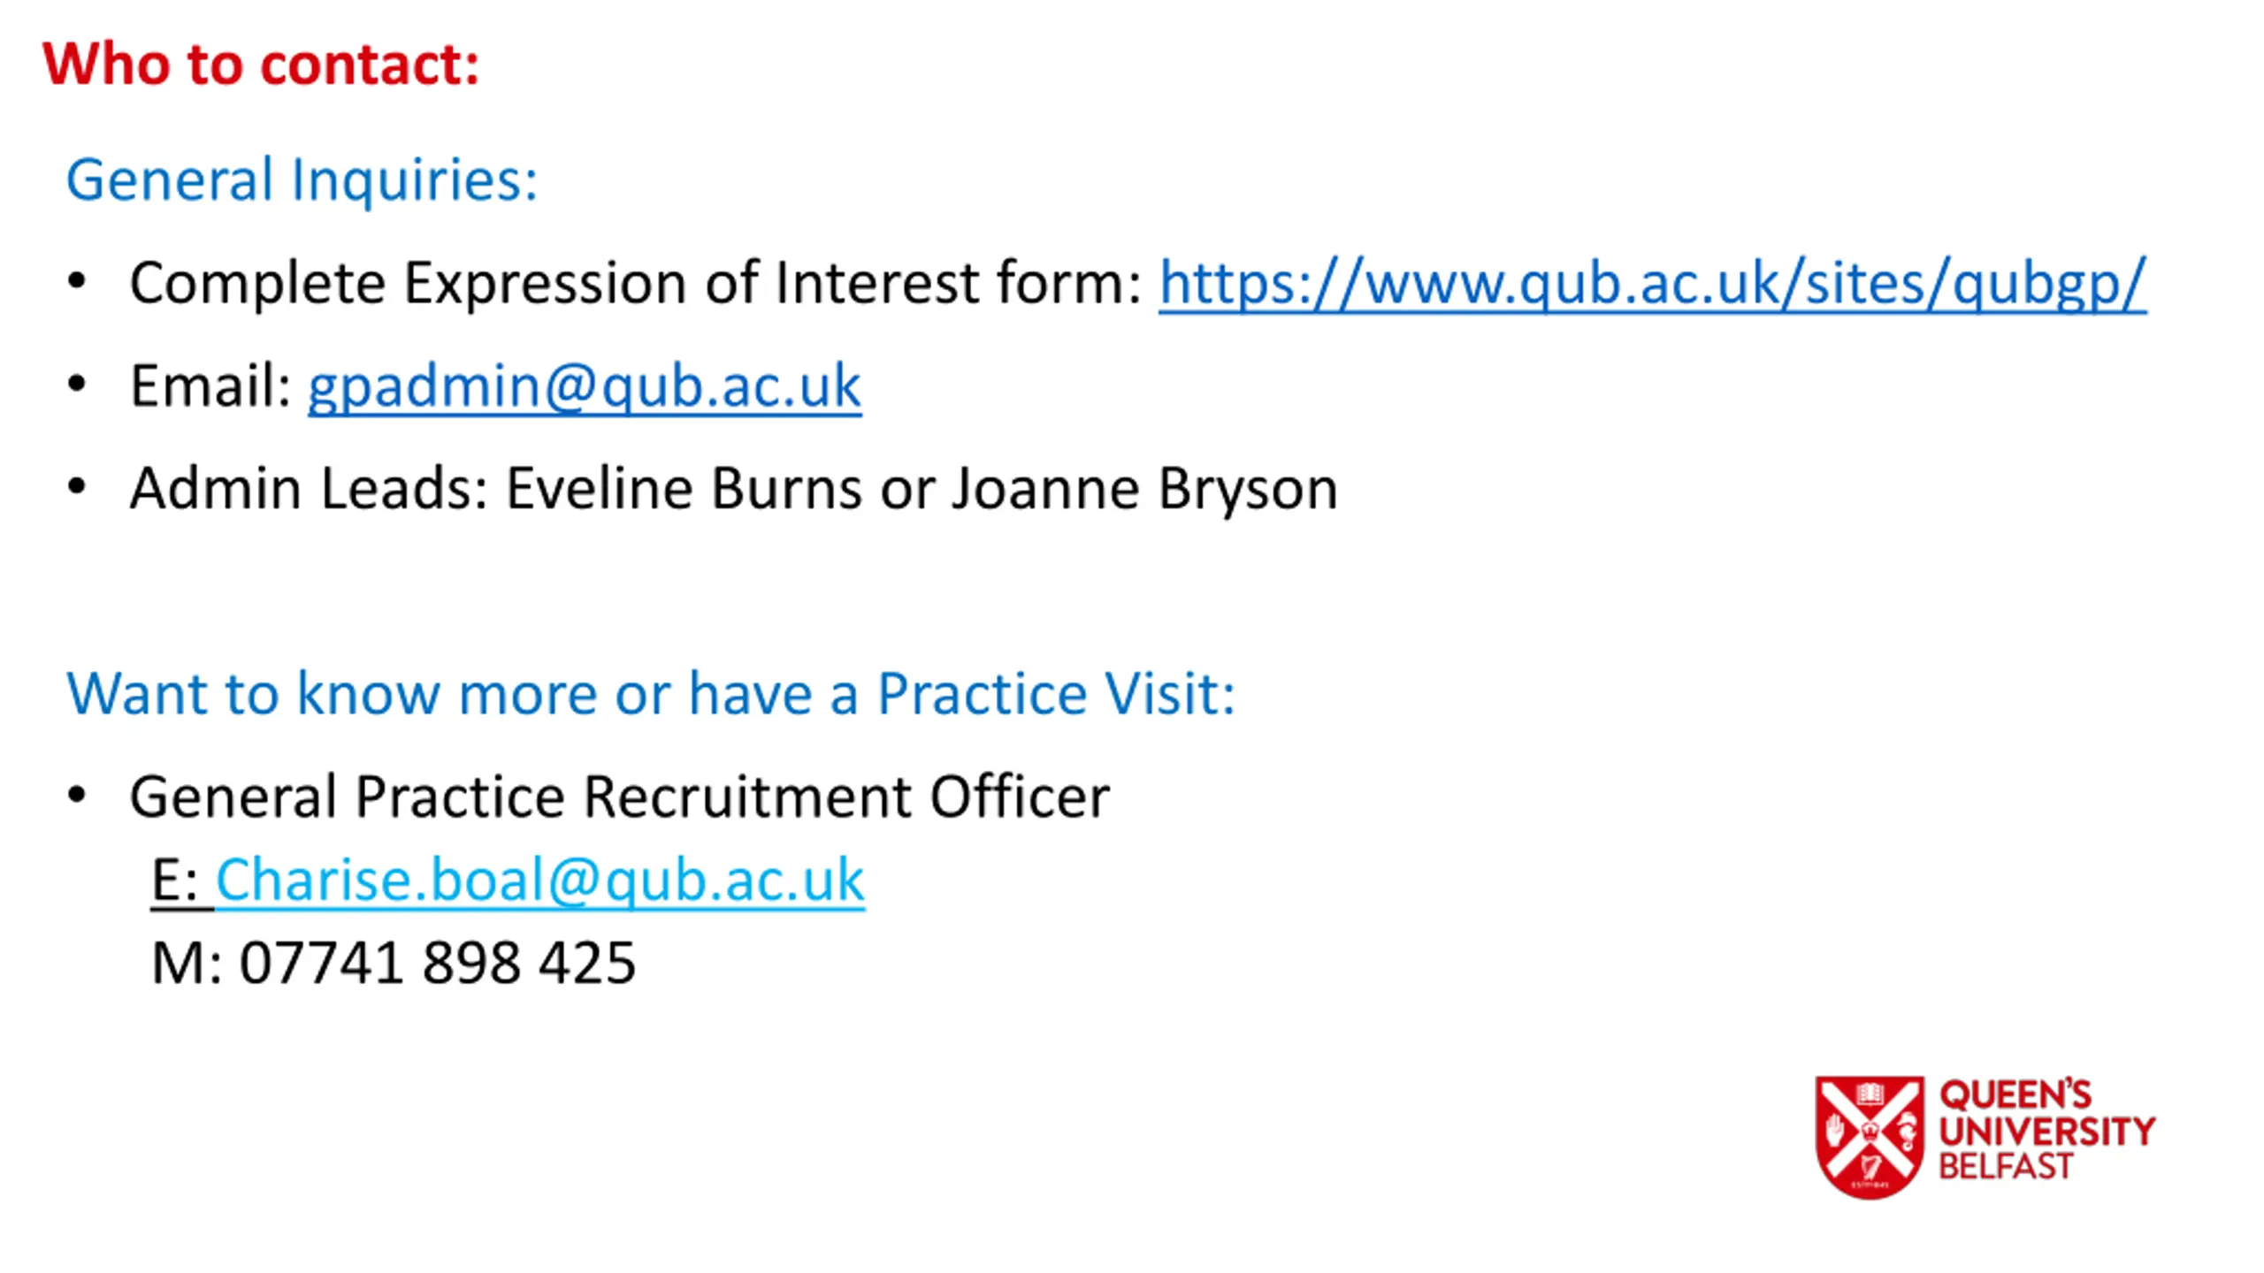2264x1273 pixels.
Task: Click the Charise.boal@qub.ac.uk email address
Action: [540, 880]
